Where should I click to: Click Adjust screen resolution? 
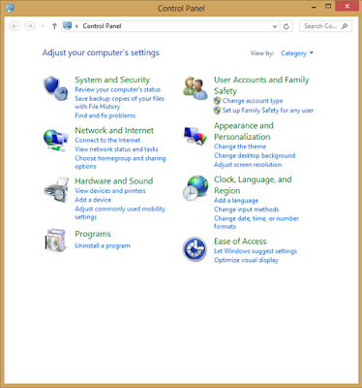click(248, 165)
